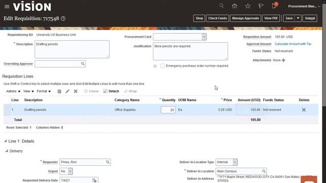Delete line 1 Drafting pencils with X
Image resolution: width=326 pixels, height=183 pixels.
coord(304,110)
